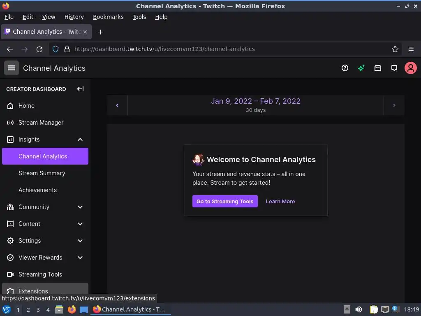Viewport: 421px width, 316px height.
Task: Open the Firefox application menu
Action: (411, 49)
